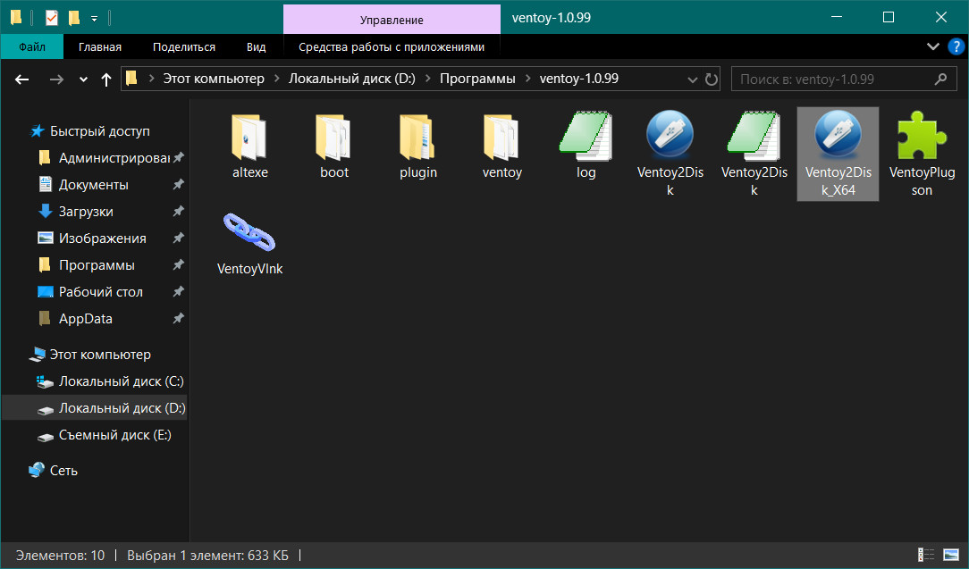Viewport: 969px width, 569px height.
Task: Open breadcrumb arrow after Этот компьютер
Action: [x=276, y=79]
